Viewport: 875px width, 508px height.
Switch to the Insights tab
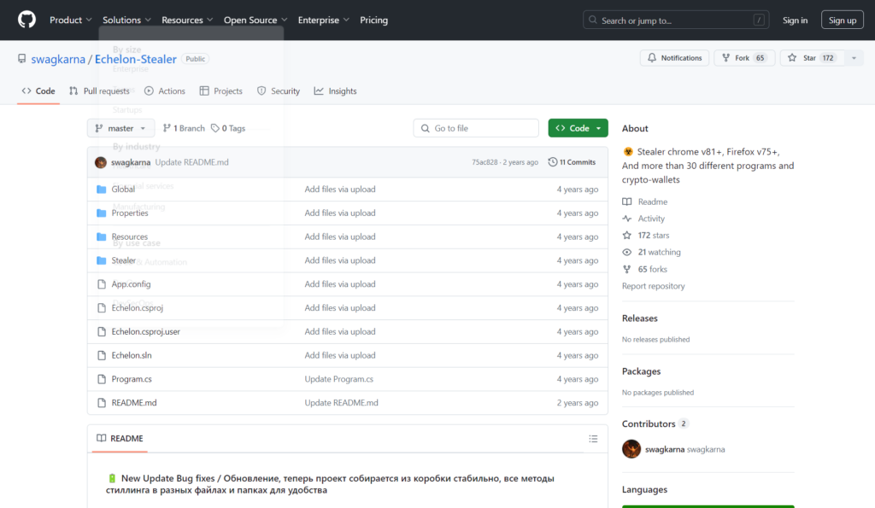pos(335,91)
